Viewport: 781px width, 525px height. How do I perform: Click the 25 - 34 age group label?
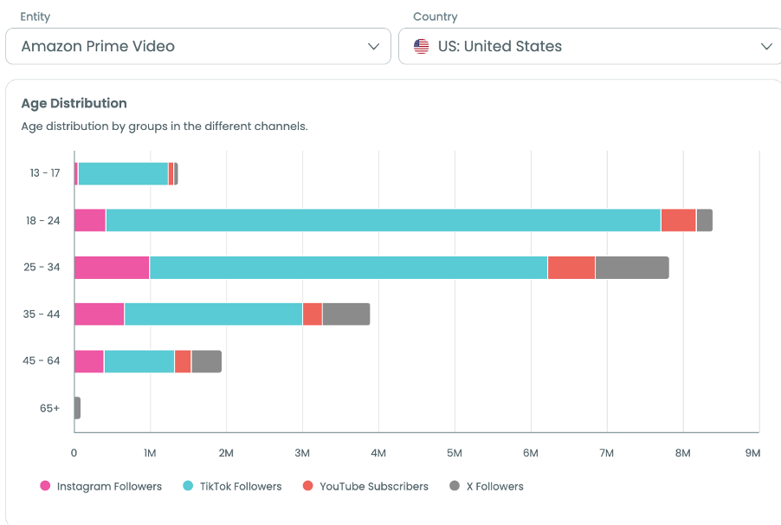(42, 267)
